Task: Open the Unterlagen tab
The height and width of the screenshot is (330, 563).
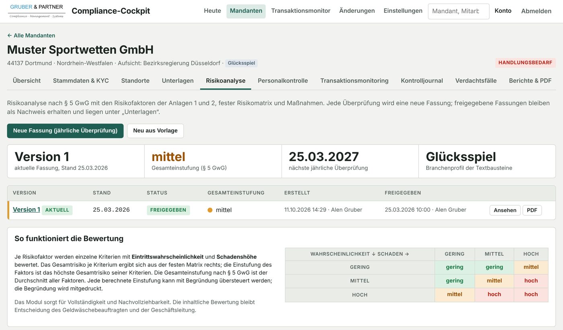Action: pyautogui.click(x=178, y=80)
